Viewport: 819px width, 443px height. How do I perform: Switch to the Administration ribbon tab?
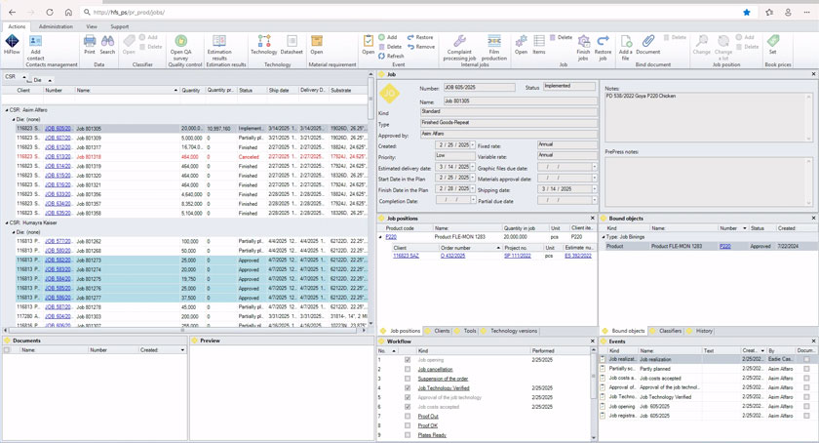click(x=56, y=27)
